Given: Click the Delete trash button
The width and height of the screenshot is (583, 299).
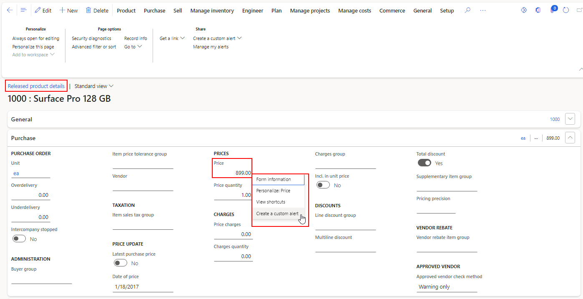Looking at the screenshot, I should 97,10.
